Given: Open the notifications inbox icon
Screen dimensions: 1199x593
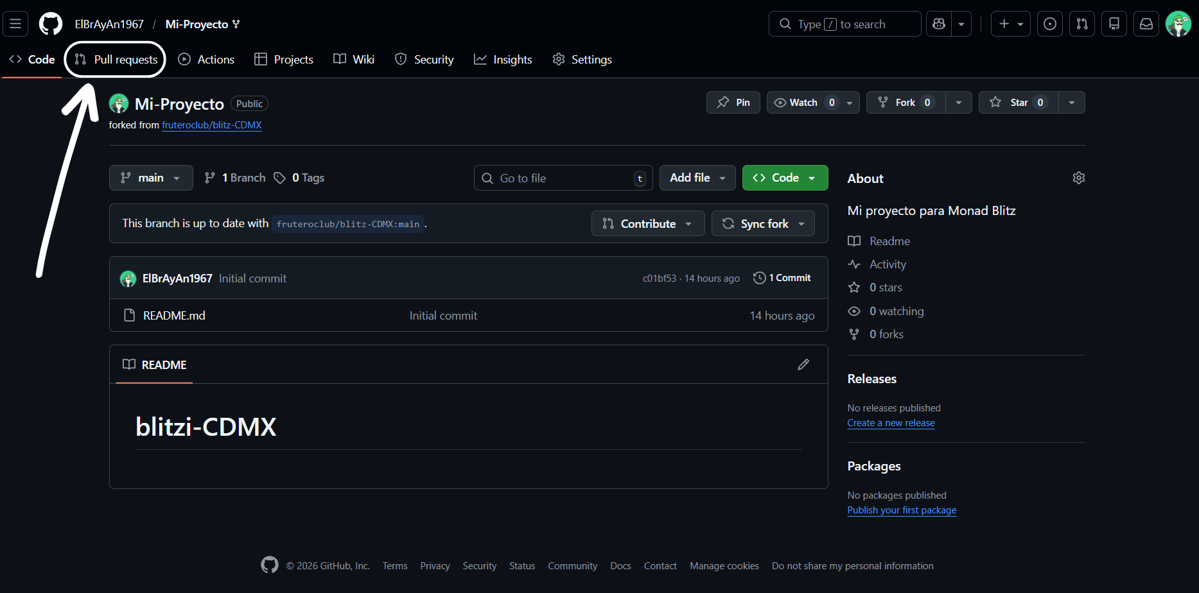Looking at the screenshot, I should pos(1146,24).
